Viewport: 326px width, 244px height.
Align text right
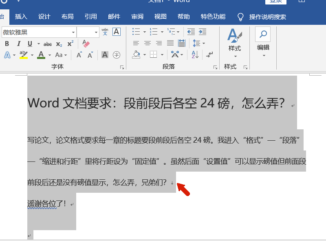(x=159, y=43)
